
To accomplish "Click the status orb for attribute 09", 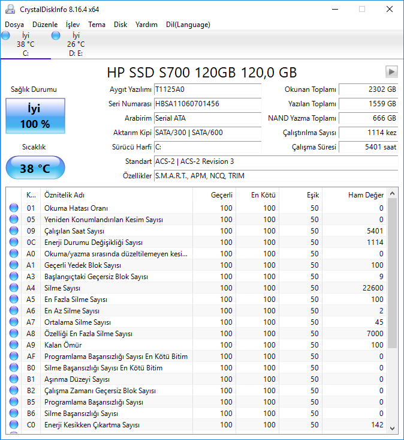I will (14, 231).
